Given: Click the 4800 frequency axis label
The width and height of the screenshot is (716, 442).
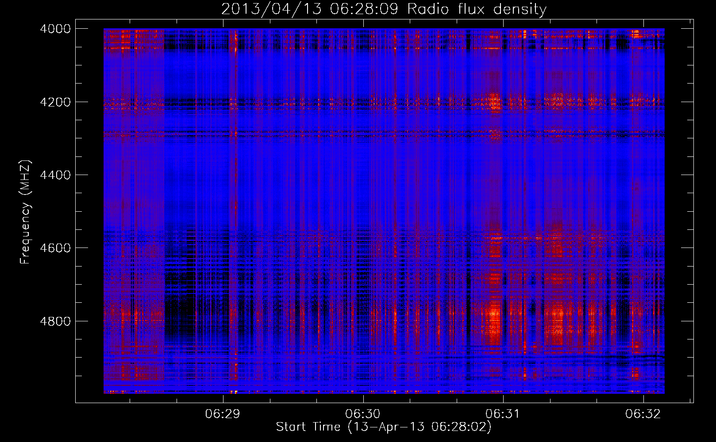Looking at the screenshot, I should 55,321.
